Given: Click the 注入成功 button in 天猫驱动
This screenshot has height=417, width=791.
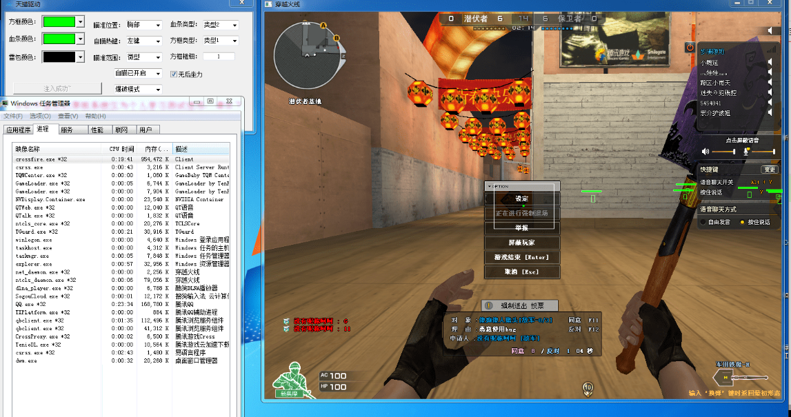Looking at the screenshot, I should tap(57, 89).
